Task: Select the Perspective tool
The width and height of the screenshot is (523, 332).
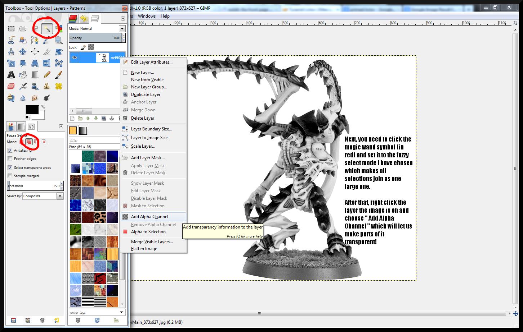Action: coord(35,63)
